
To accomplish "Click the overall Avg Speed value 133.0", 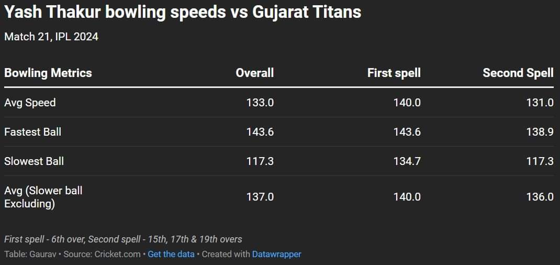I will coord(260,103).
